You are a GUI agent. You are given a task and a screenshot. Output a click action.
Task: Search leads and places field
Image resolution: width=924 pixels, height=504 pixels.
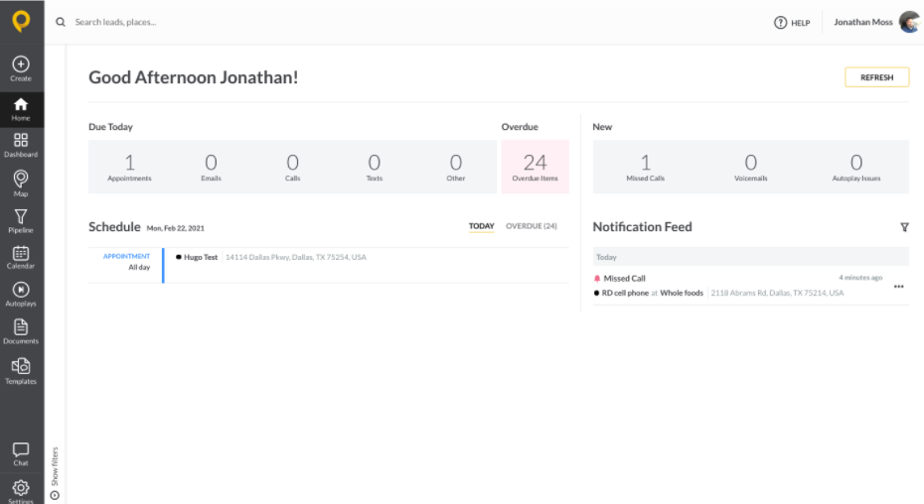point(115,22)
